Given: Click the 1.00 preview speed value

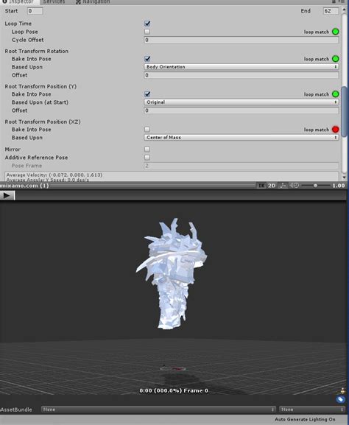Looking at the screenshot, I should coord(339,186).
